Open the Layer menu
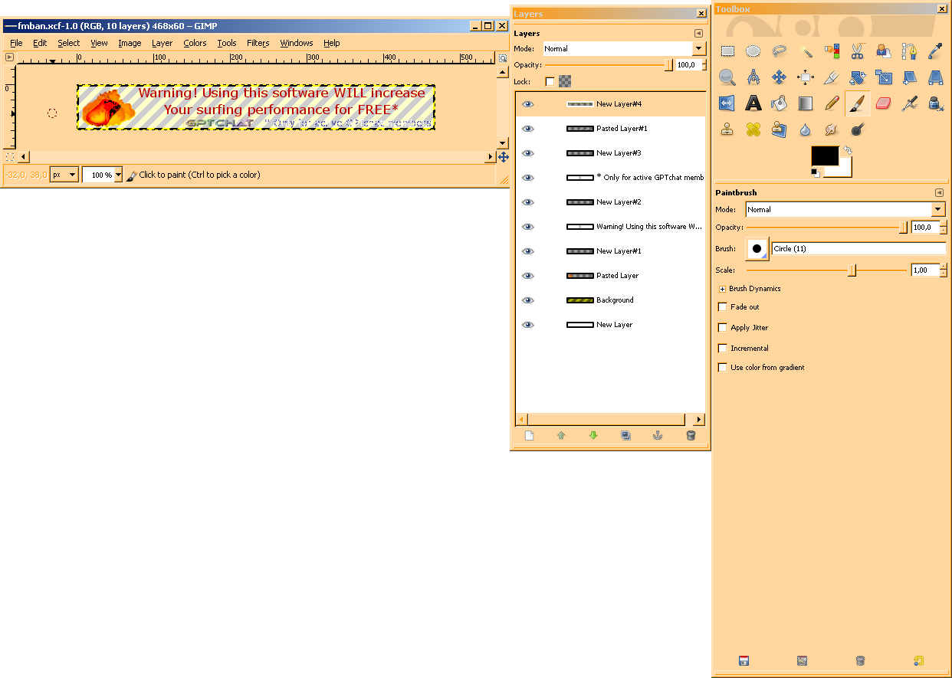The height and width of the screenshot is (678, 952). click(x=162, y=43)
